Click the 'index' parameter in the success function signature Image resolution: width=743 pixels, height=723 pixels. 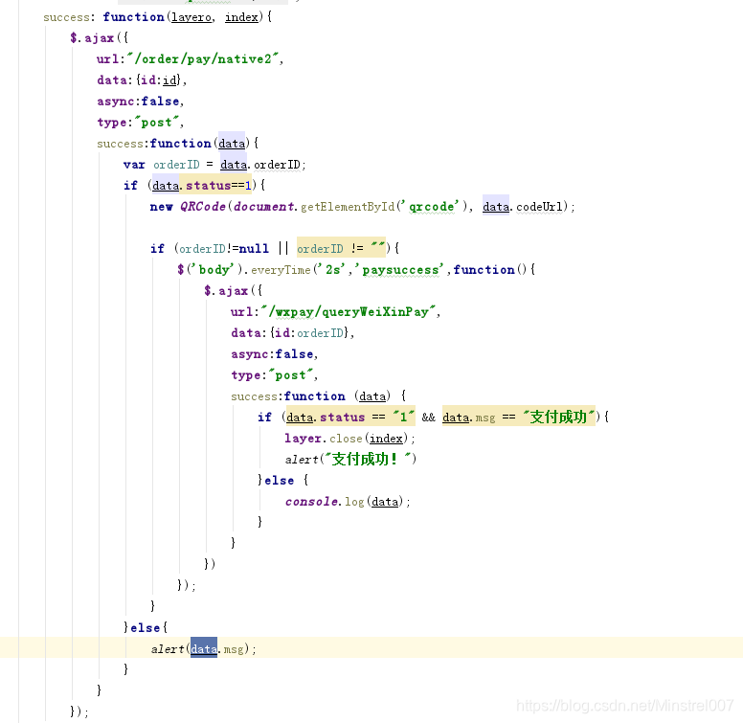click(x=241, y=17)
